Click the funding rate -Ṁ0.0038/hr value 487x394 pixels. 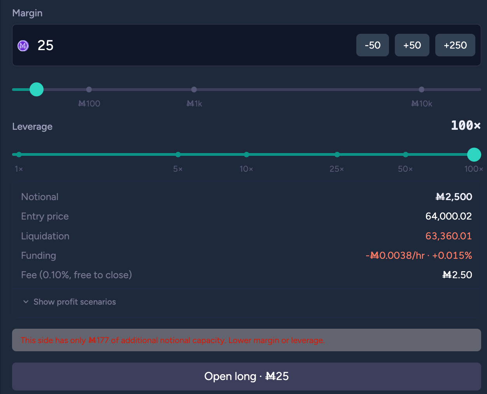(x=395, y=255)
